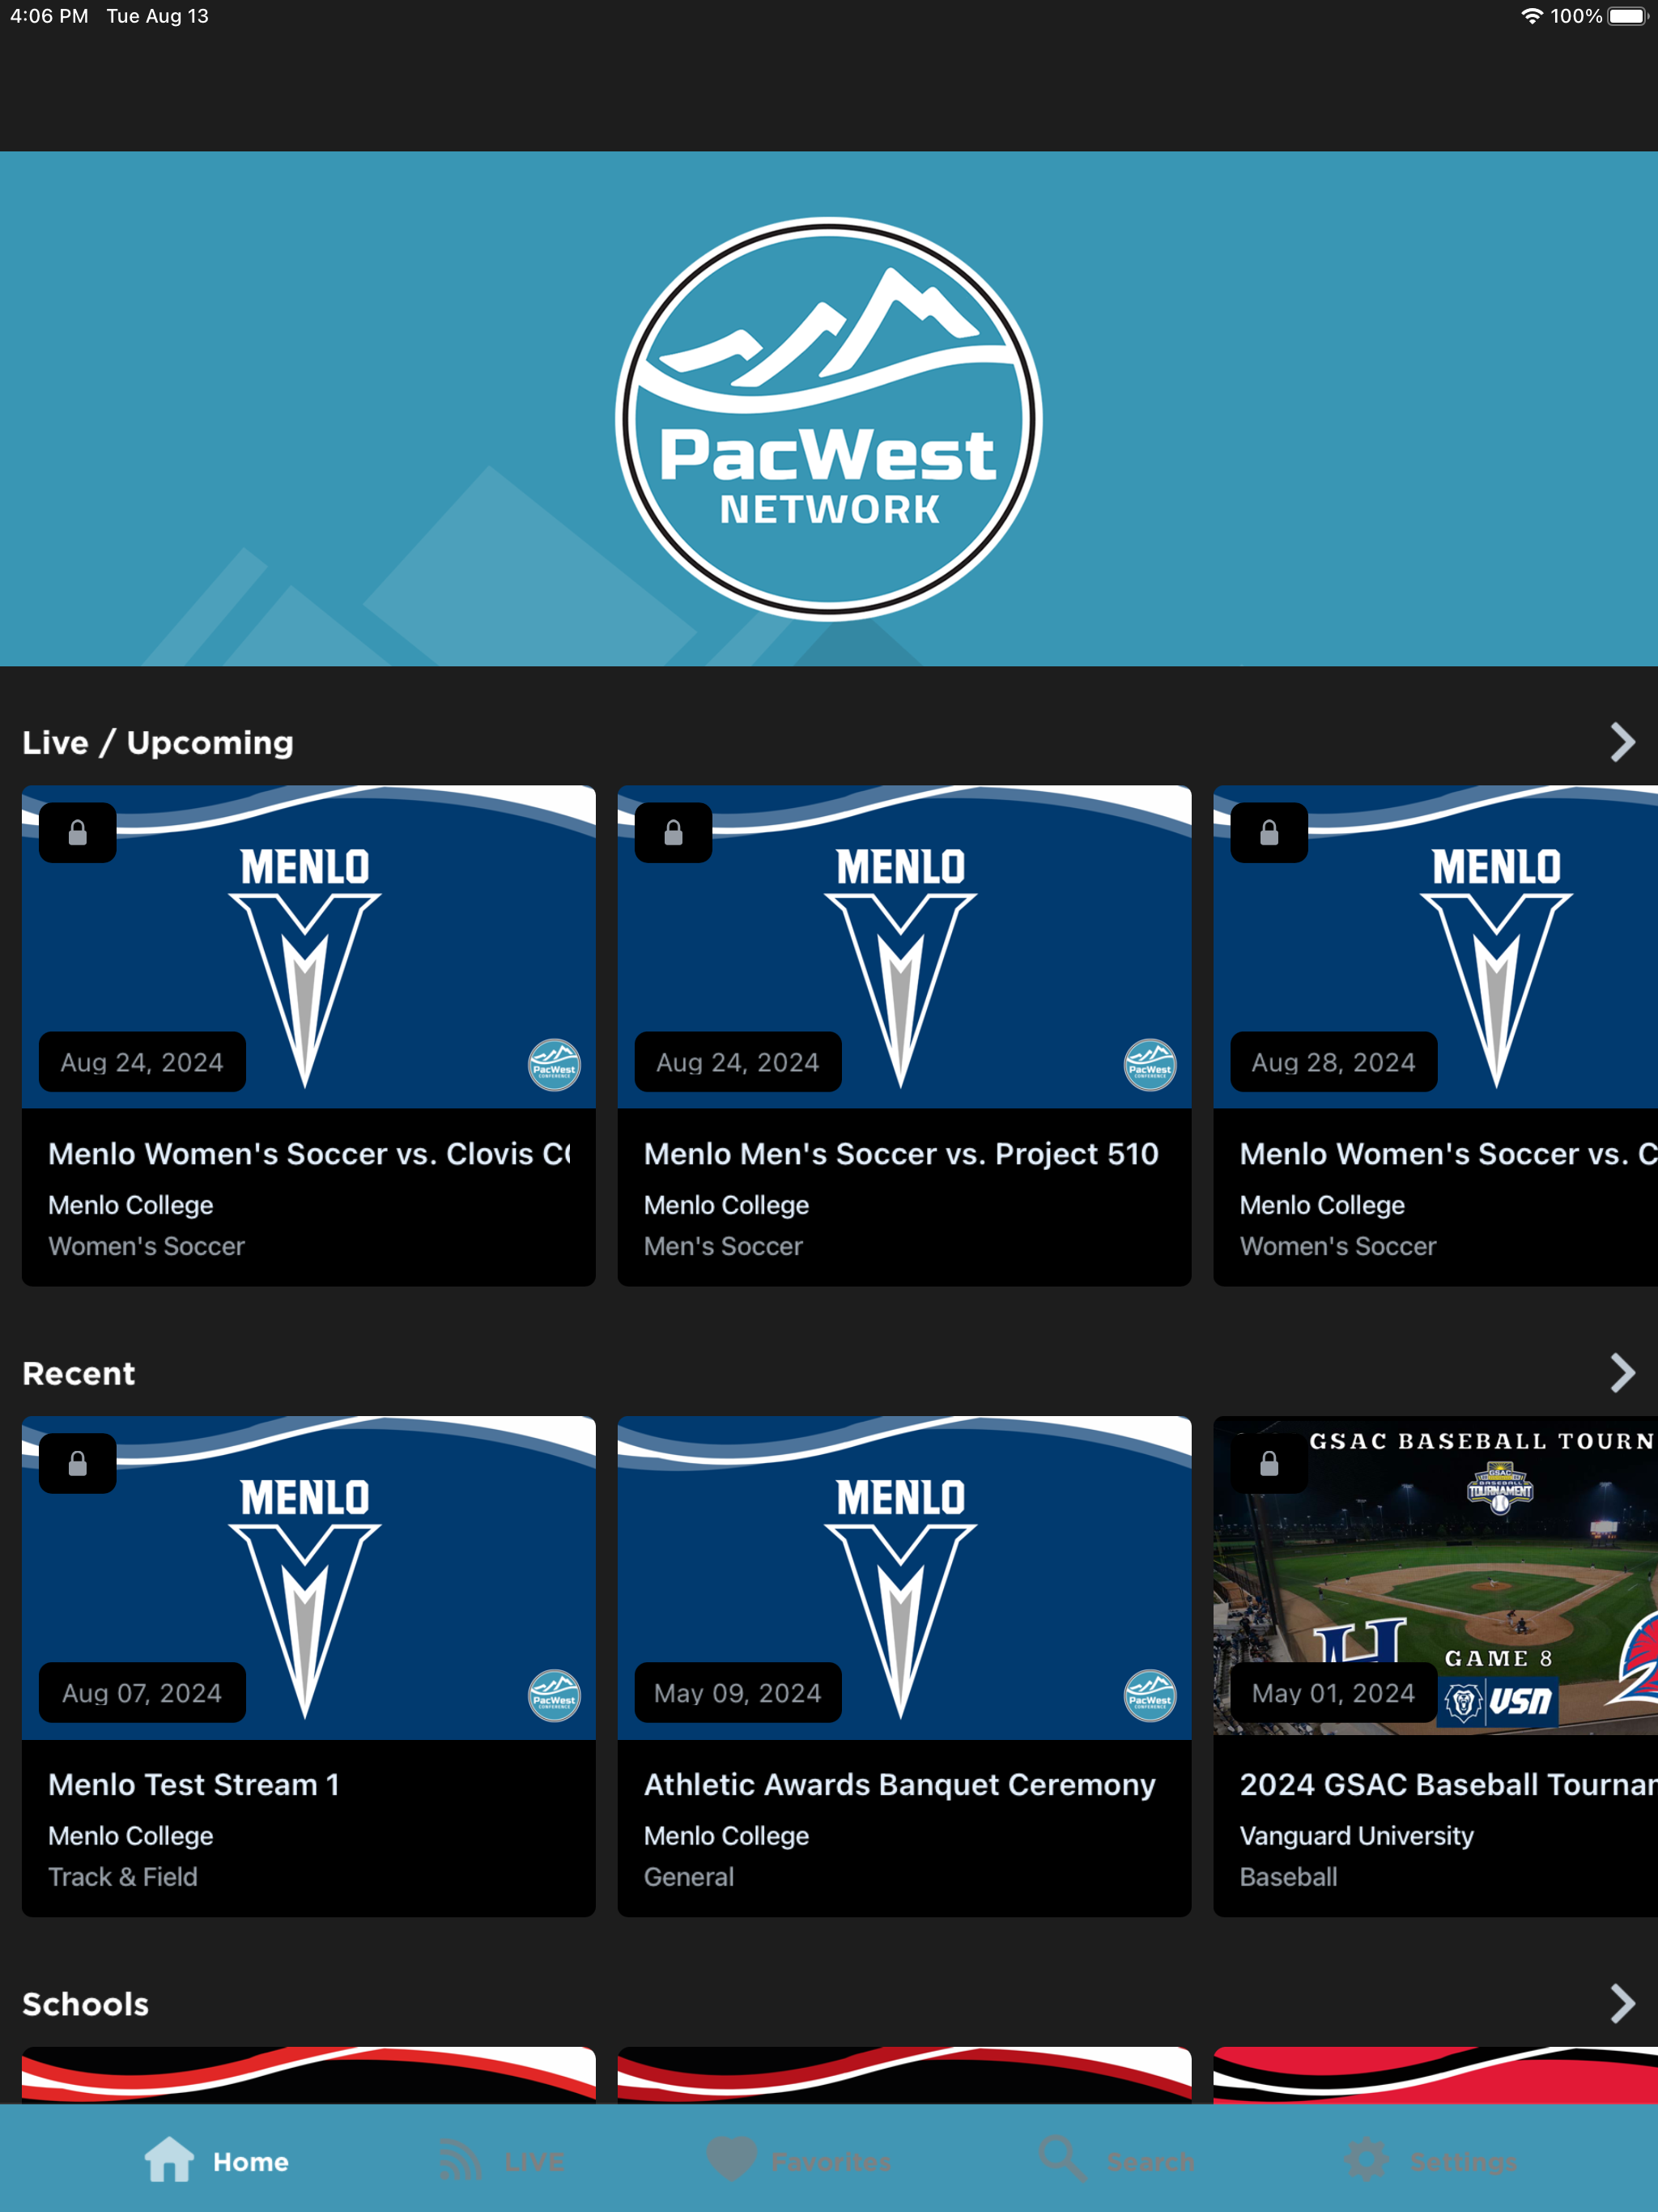Tap Track & Field category label
Image resolution: width=1658 pixels, height=2212 pixels.
click(x=123, y=1877)
